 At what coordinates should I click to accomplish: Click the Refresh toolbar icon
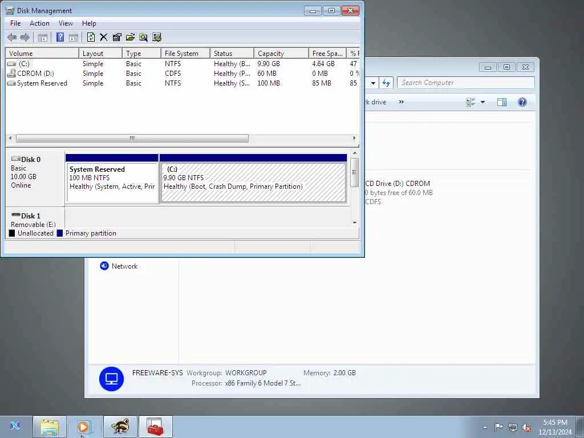pyautogui.click(x=91, y=37)
